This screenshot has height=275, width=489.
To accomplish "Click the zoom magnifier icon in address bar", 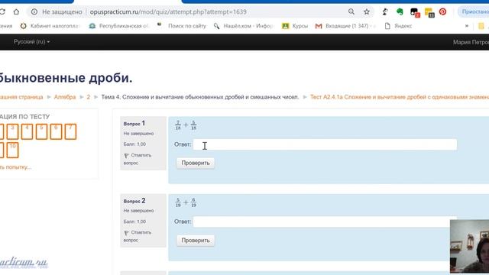I will [351, 12].
